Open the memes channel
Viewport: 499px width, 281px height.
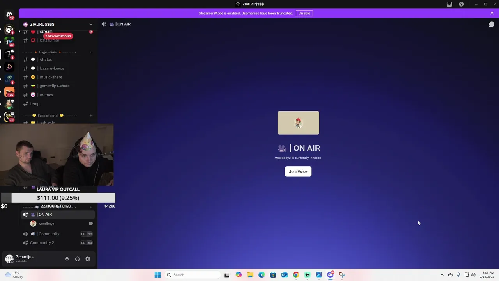click(x=58, y=95)
